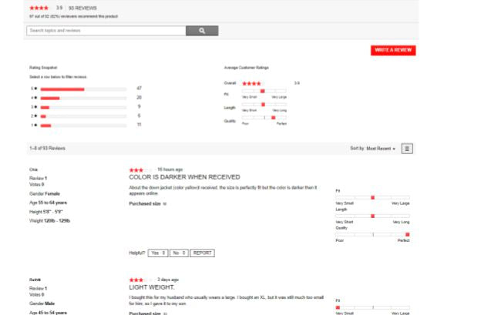Filter reviews by 3 star row
Screen dimensions: 481x315
tap(83, 107)
